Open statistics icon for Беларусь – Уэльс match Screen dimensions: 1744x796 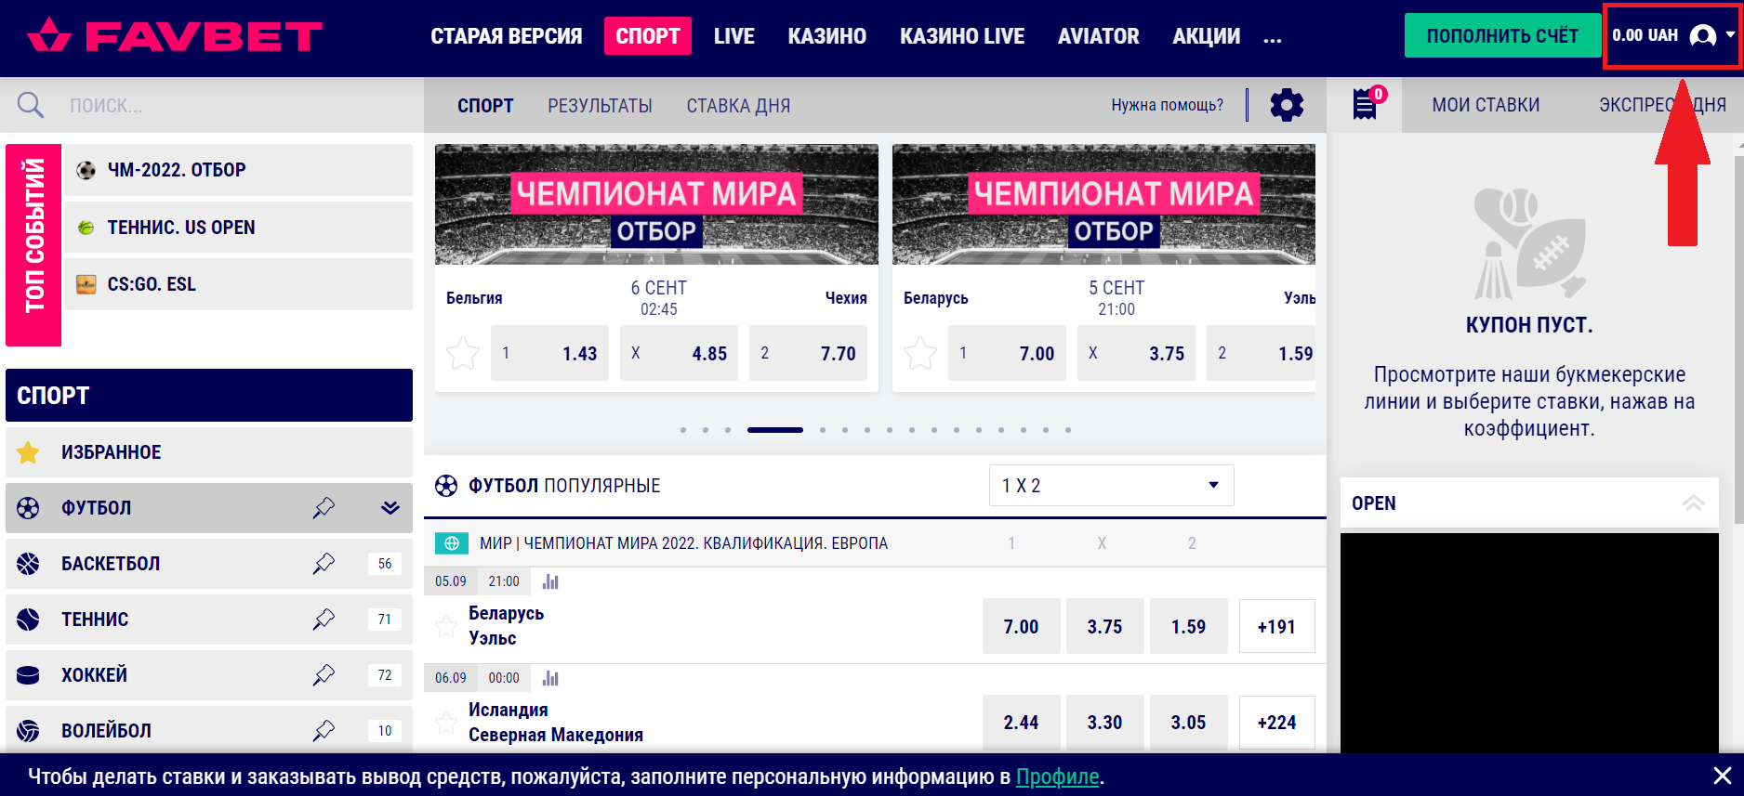click(550, 581)
